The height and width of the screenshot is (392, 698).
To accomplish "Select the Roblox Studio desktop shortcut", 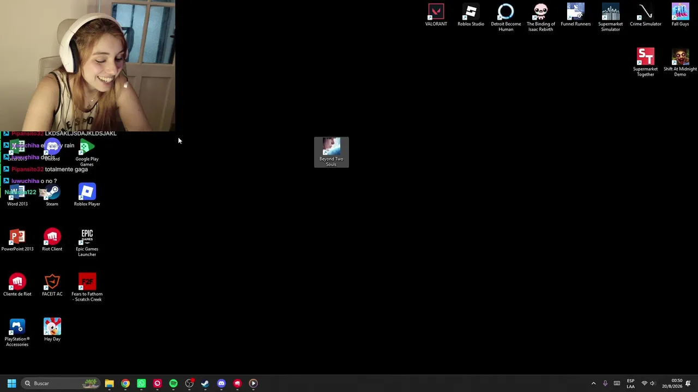I will click(471, 15).
